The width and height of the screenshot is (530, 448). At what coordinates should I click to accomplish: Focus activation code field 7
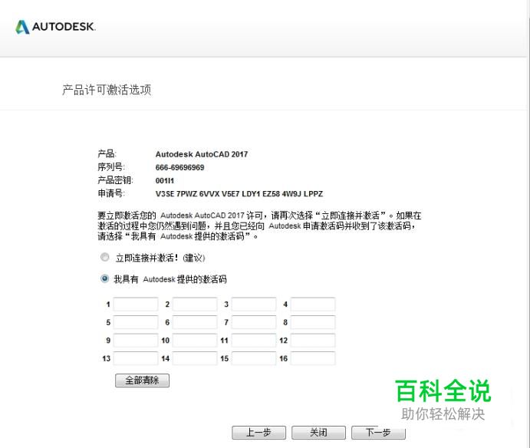[x=254, y=322]
